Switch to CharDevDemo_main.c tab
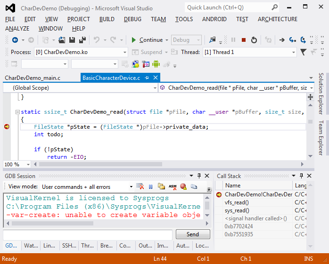The image size is (329, 264). (x=33, y=78)
